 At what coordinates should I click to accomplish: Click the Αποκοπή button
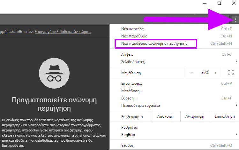click(x=165, y=116)
